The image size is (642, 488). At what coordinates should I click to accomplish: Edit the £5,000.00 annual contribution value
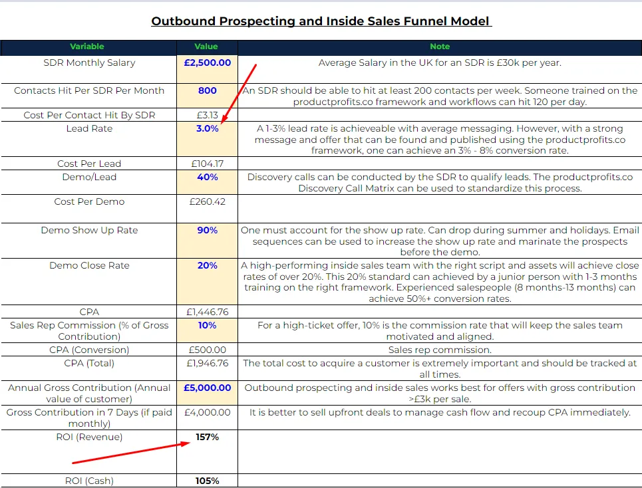tap(207, 393)
